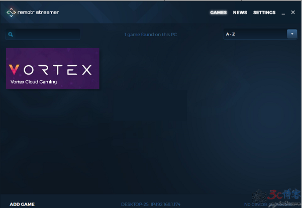The height and width of the screenshot is (208, 302).
Task: Click the A - Z sort combo box
Action: pos(260,34)
